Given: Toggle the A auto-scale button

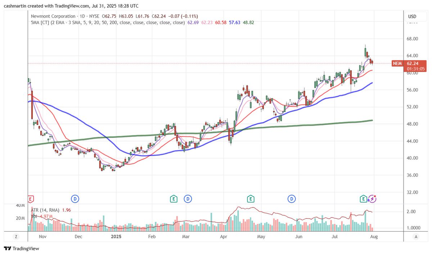Looking at the screenshot, I should click(416, 237).
